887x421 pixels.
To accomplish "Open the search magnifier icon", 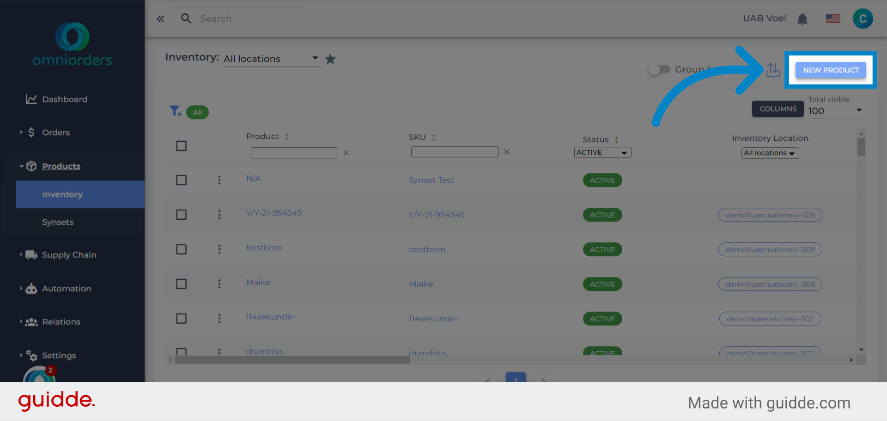I will click(186, 18).
